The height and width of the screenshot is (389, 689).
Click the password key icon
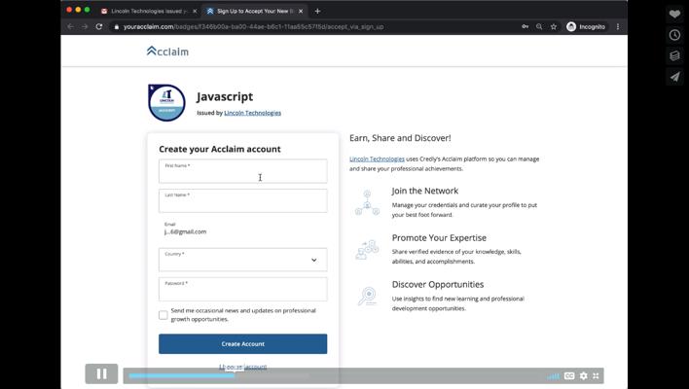click(x=526, y=27)
